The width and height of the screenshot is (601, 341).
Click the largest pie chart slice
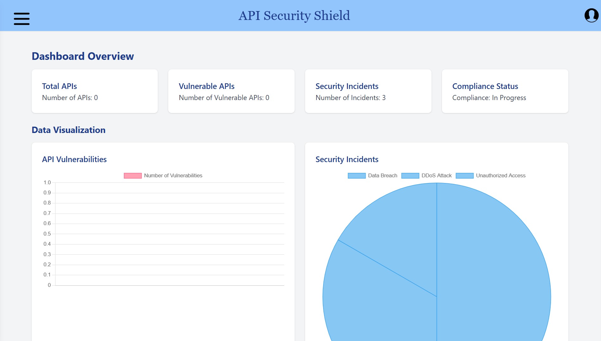coord(494,285)
